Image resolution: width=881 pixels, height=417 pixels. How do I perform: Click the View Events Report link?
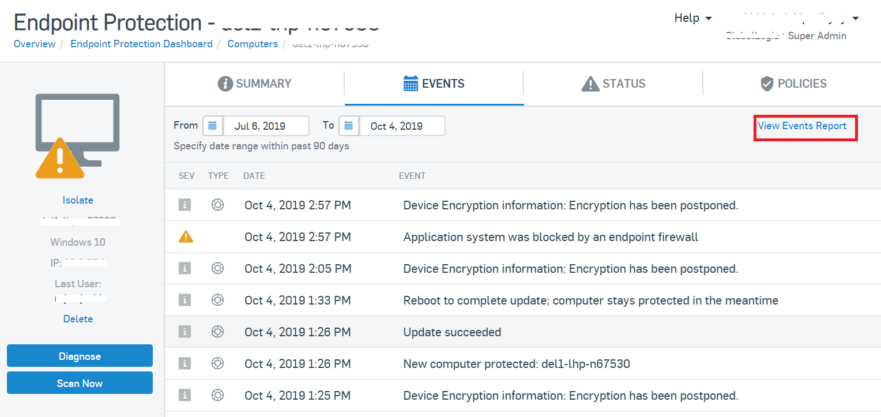tap(802, 126)
